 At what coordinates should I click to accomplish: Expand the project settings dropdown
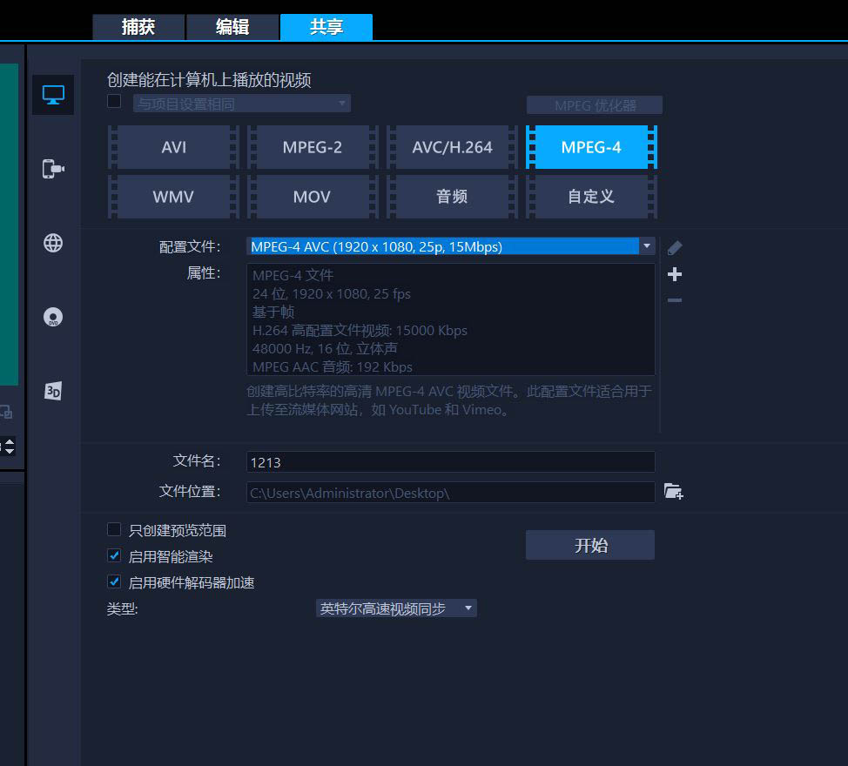tap(342, 103)
